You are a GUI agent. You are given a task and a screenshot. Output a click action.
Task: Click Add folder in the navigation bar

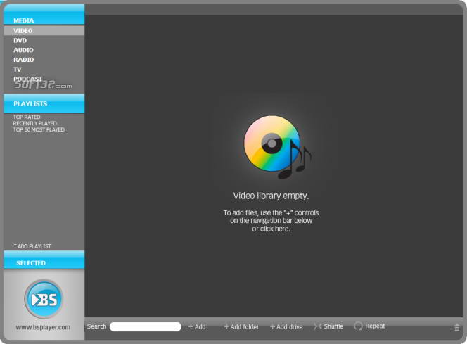pos(241,326)
